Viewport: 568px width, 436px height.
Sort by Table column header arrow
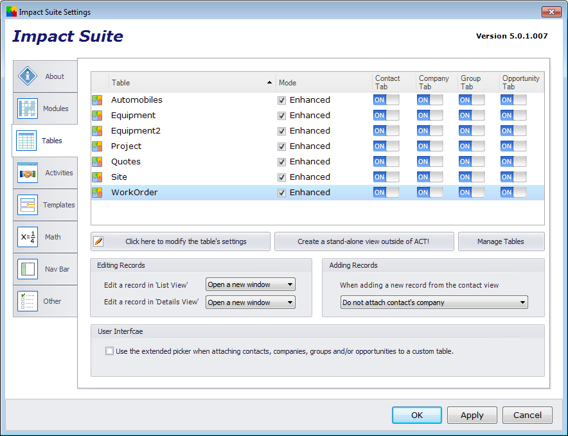click(269, 83)
